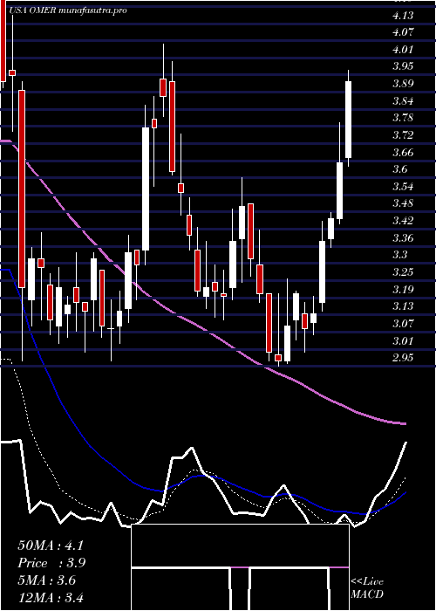
Task: Select the 3.42 price axis label
Action: click(403, 221)
